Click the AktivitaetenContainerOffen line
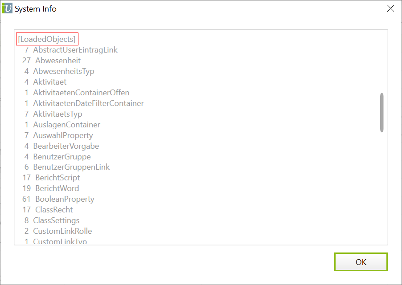 81,93
